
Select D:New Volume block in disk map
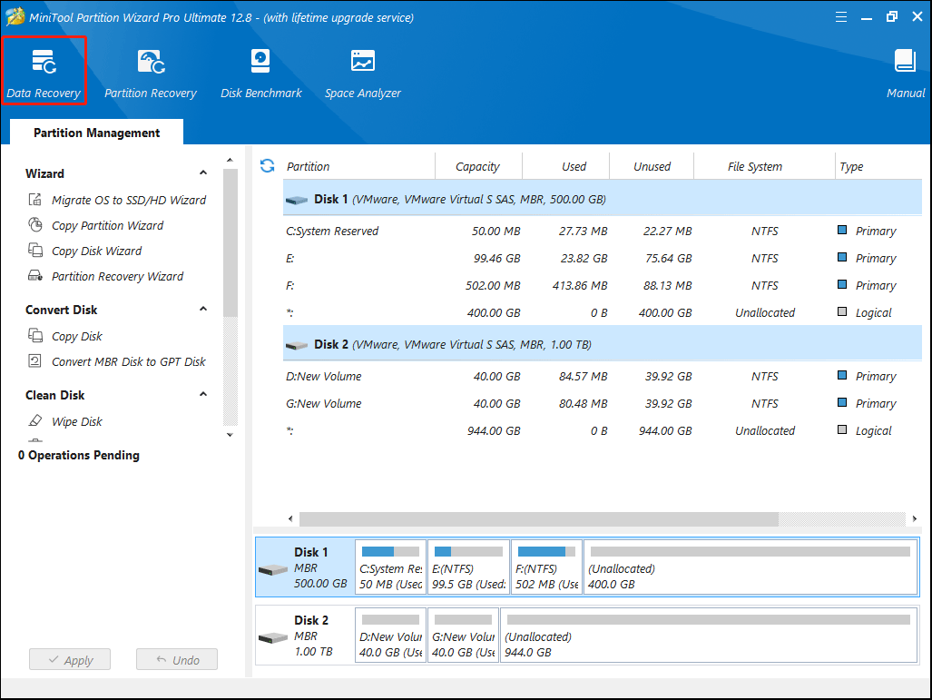pyautogui.click(x=390, y=635)
